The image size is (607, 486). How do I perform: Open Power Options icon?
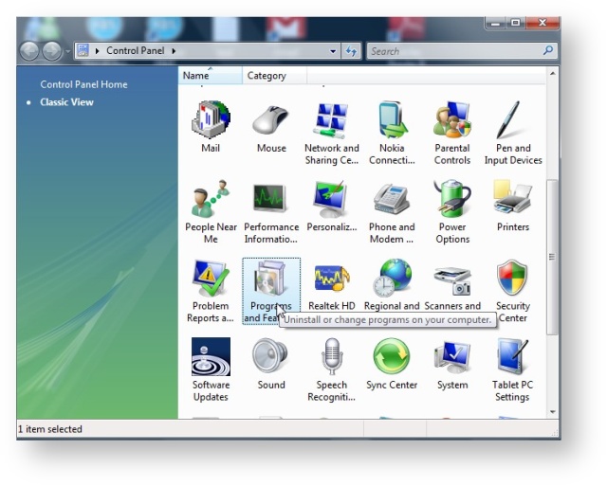(452, 200)
